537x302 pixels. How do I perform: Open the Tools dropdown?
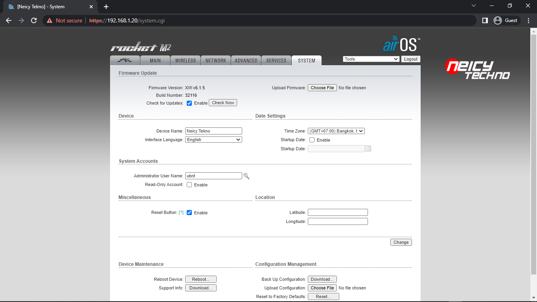tap(371, 59)
